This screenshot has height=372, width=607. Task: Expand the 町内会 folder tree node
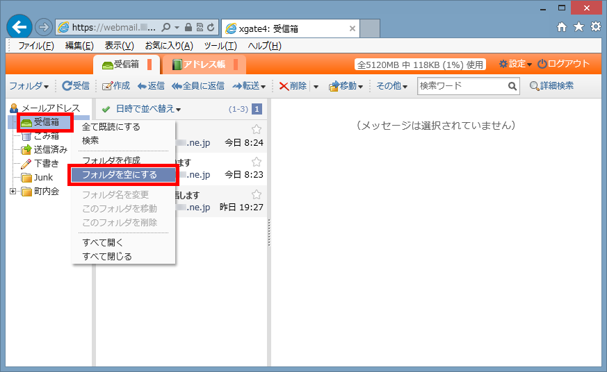tap(13, 192)
